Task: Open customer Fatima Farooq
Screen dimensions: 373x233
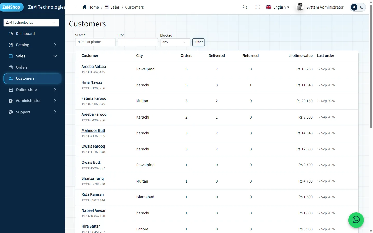Action: click(94, 98)
